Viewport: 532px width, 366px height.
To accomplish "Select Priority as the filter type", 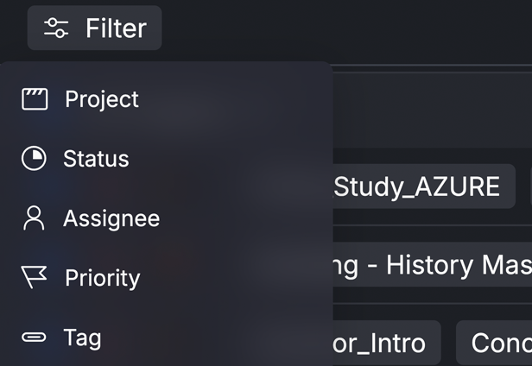I will [x=103, y=278].
